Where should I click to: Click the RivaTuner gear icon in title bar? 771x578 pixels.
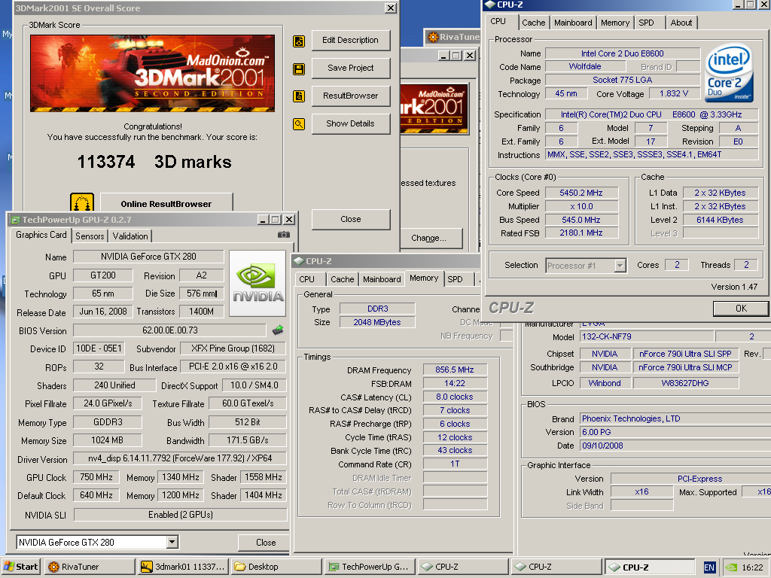click(x=433, y=37)
